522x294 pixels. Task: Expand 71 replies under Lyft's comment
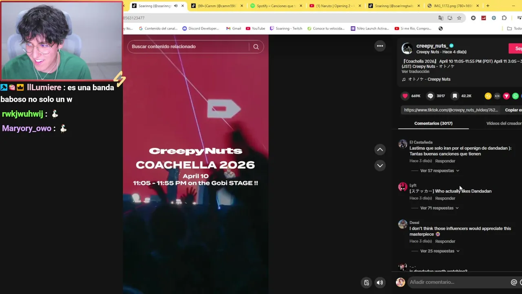440,208
